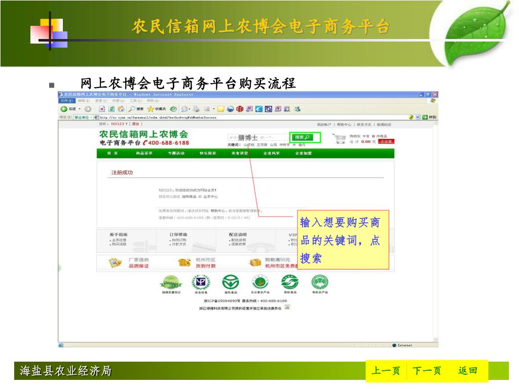Image resolution: width=519 pixels, height=389 pixels.
Task: Click the 付款方式 help link
Action: click(x=179, y=244)
